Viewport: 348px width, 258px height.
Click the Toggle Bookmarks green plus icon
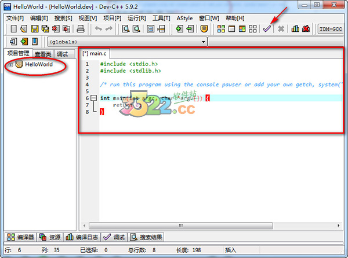(24, 42)
